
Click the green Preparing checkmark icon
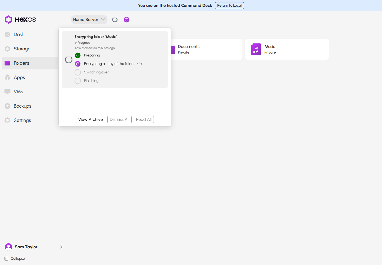click(x=78, y=55)
